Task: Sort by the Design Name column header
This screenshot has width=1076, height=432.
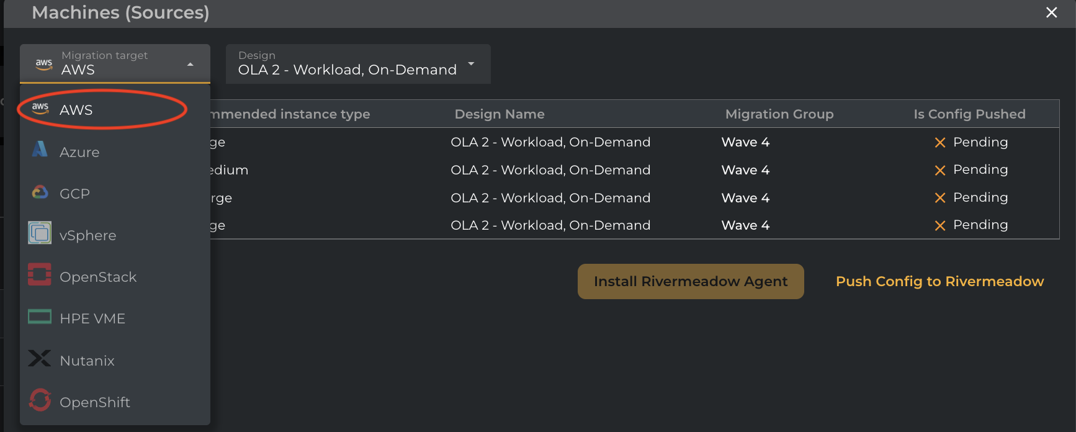Action: coord(500,114)
